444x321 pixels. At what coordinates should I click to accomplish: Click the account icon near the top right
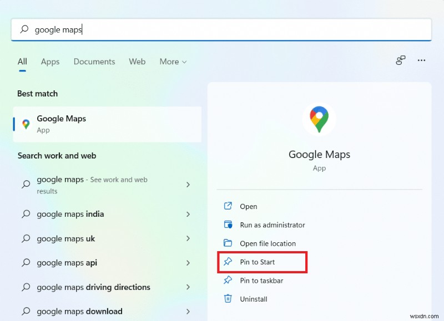400,61
